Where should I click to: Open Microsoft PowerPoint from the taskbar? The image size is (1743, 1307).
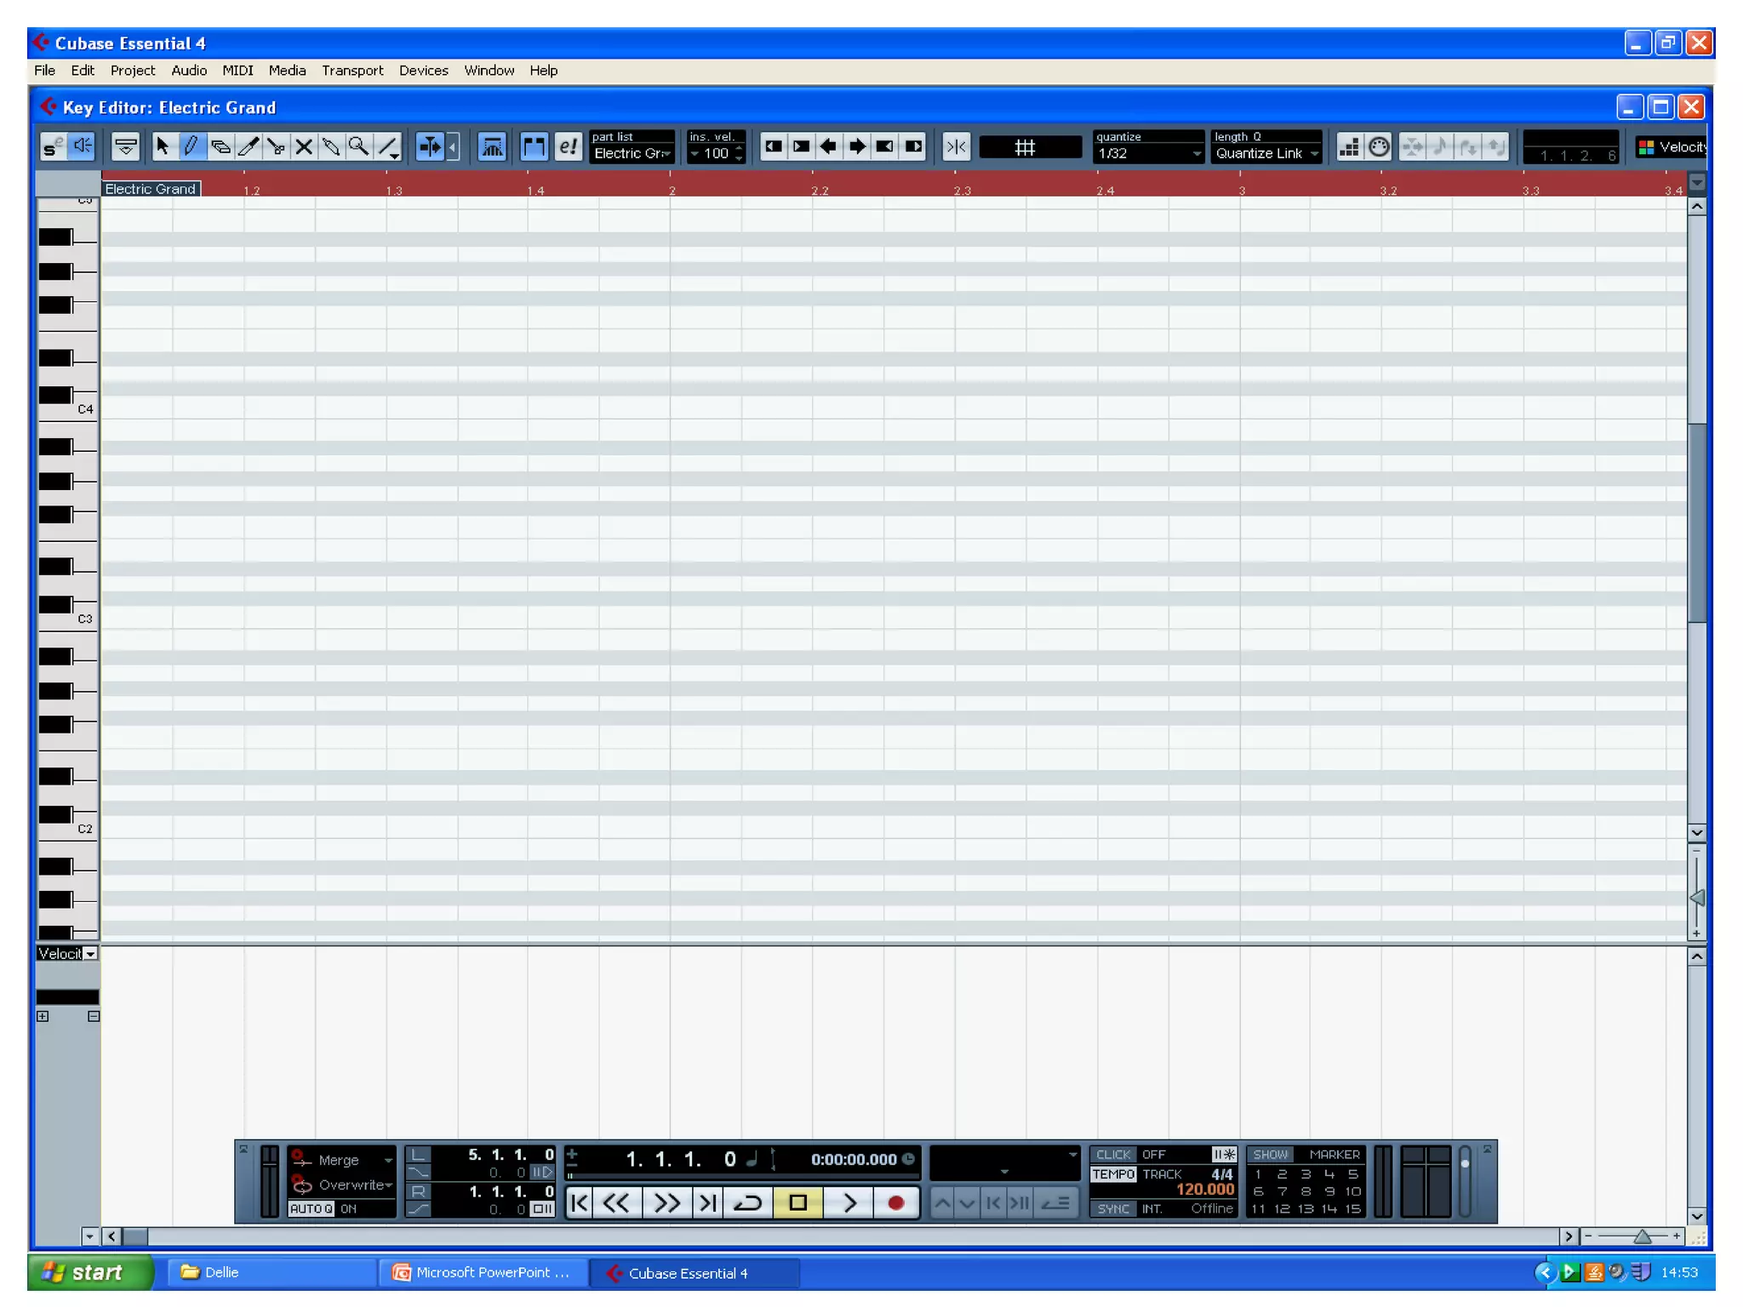coord(483,1272)
